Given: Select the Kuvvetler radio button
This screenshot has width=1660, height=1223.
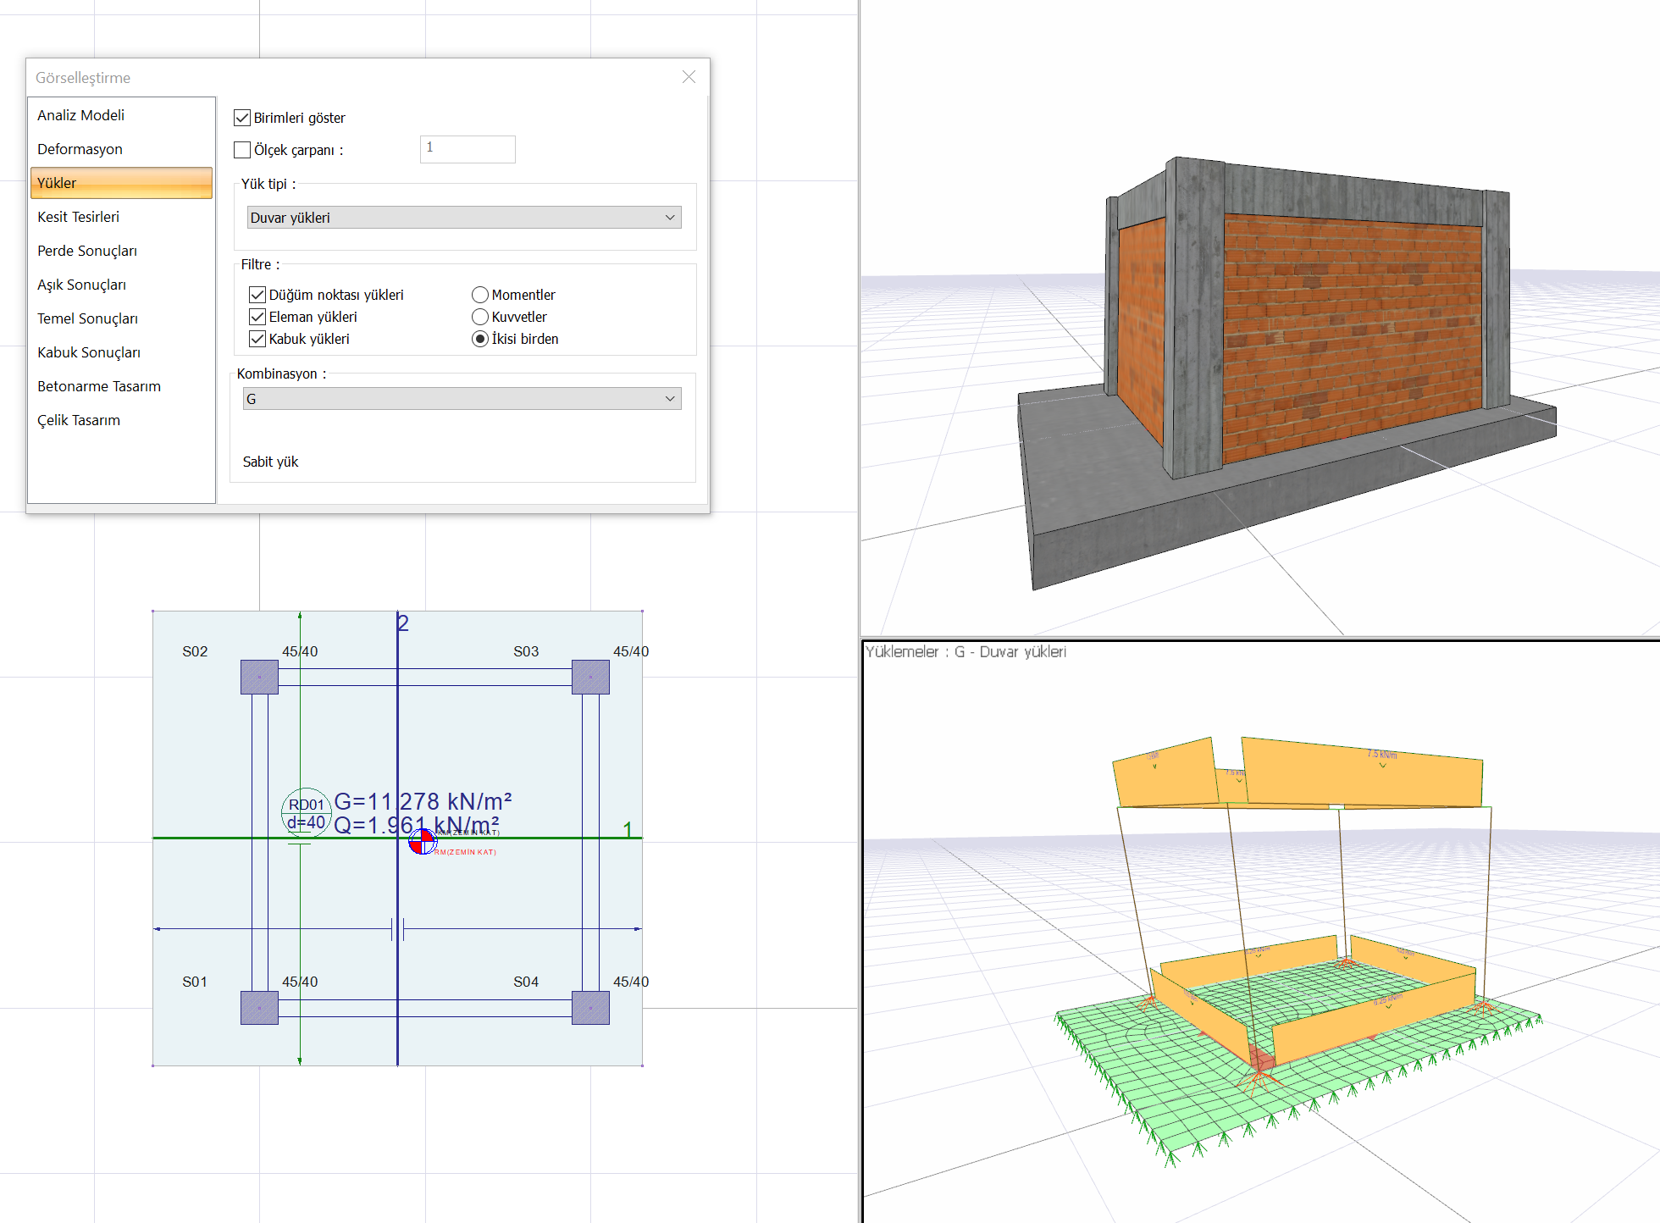Looking at the screenshot, I should point(480,317).
